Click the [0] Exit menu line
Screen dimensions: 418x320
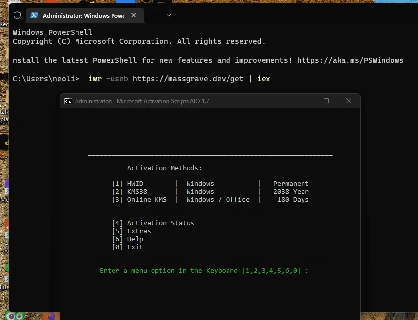(127, 247)
